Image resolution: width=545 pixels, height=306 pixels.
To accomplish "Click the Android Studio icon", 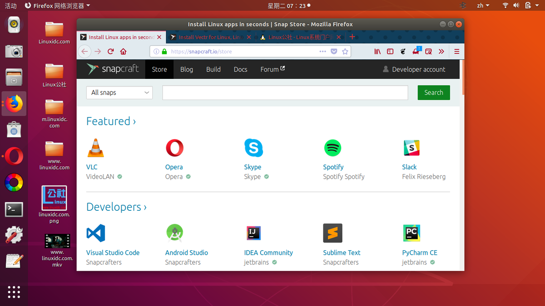I will pyautogui.click(x=174, y=233).
